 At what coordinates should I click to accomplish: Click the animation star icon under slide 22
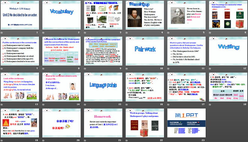click(127, 140)
